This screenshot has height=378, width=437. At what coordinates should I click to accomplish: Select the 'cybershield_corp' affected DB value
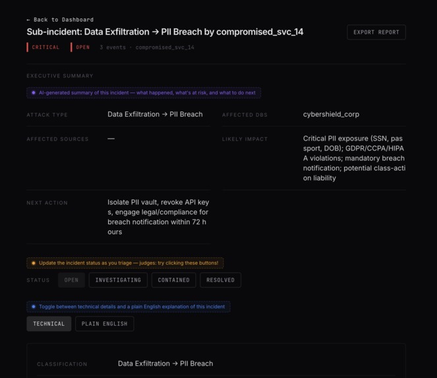click(331, 114)
